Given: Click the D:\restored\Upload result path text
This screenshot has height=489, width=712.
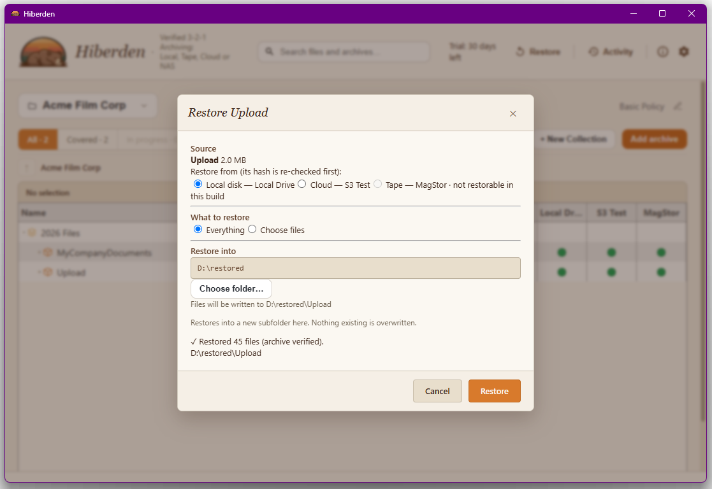Looking at the screenshot, I should pyautogui.click(x=226, y=353).
